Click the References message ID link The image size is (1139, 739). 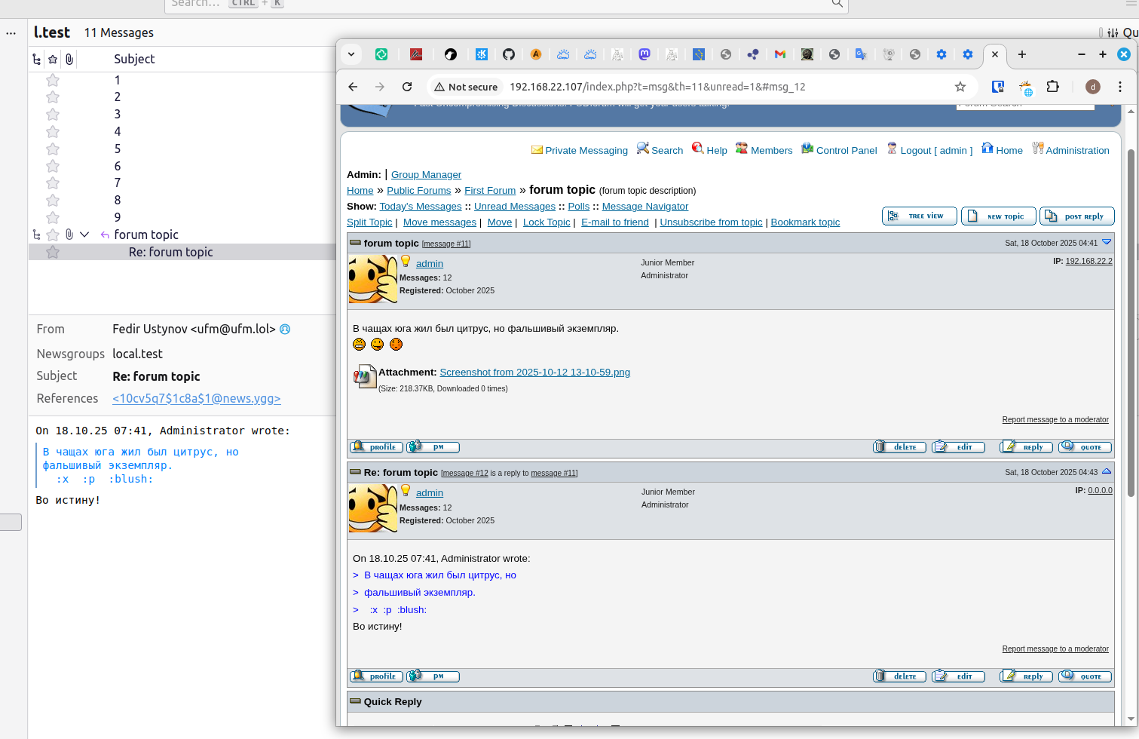[x=196, y=399]
